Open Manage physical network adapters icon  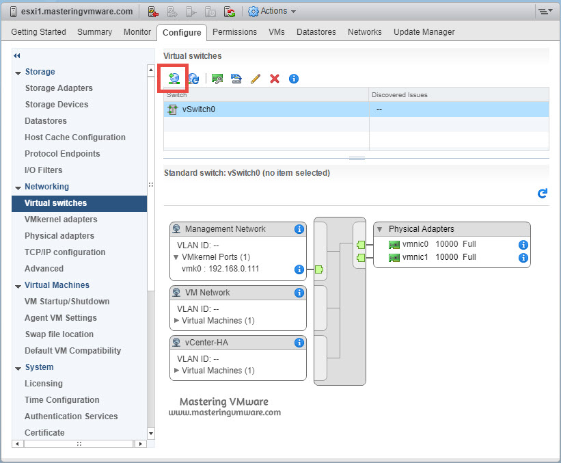[x=217, y=79]
